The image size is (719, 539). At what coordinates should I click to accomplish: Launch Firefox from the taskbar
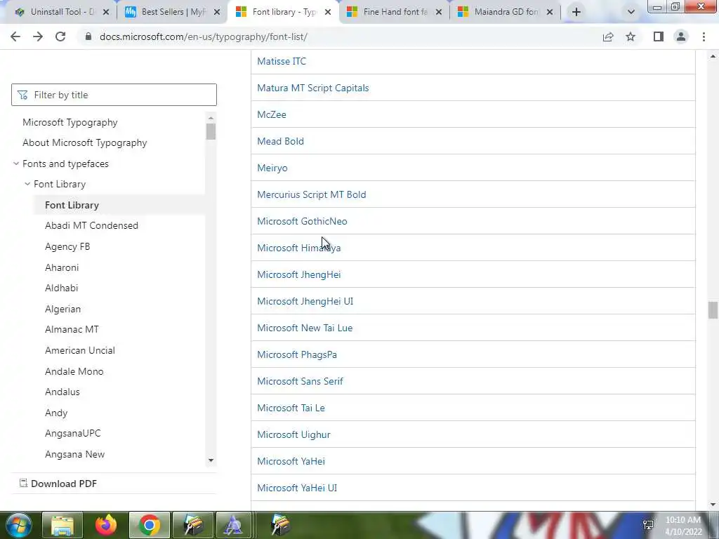pyautogui.click(x=105, y=525)
